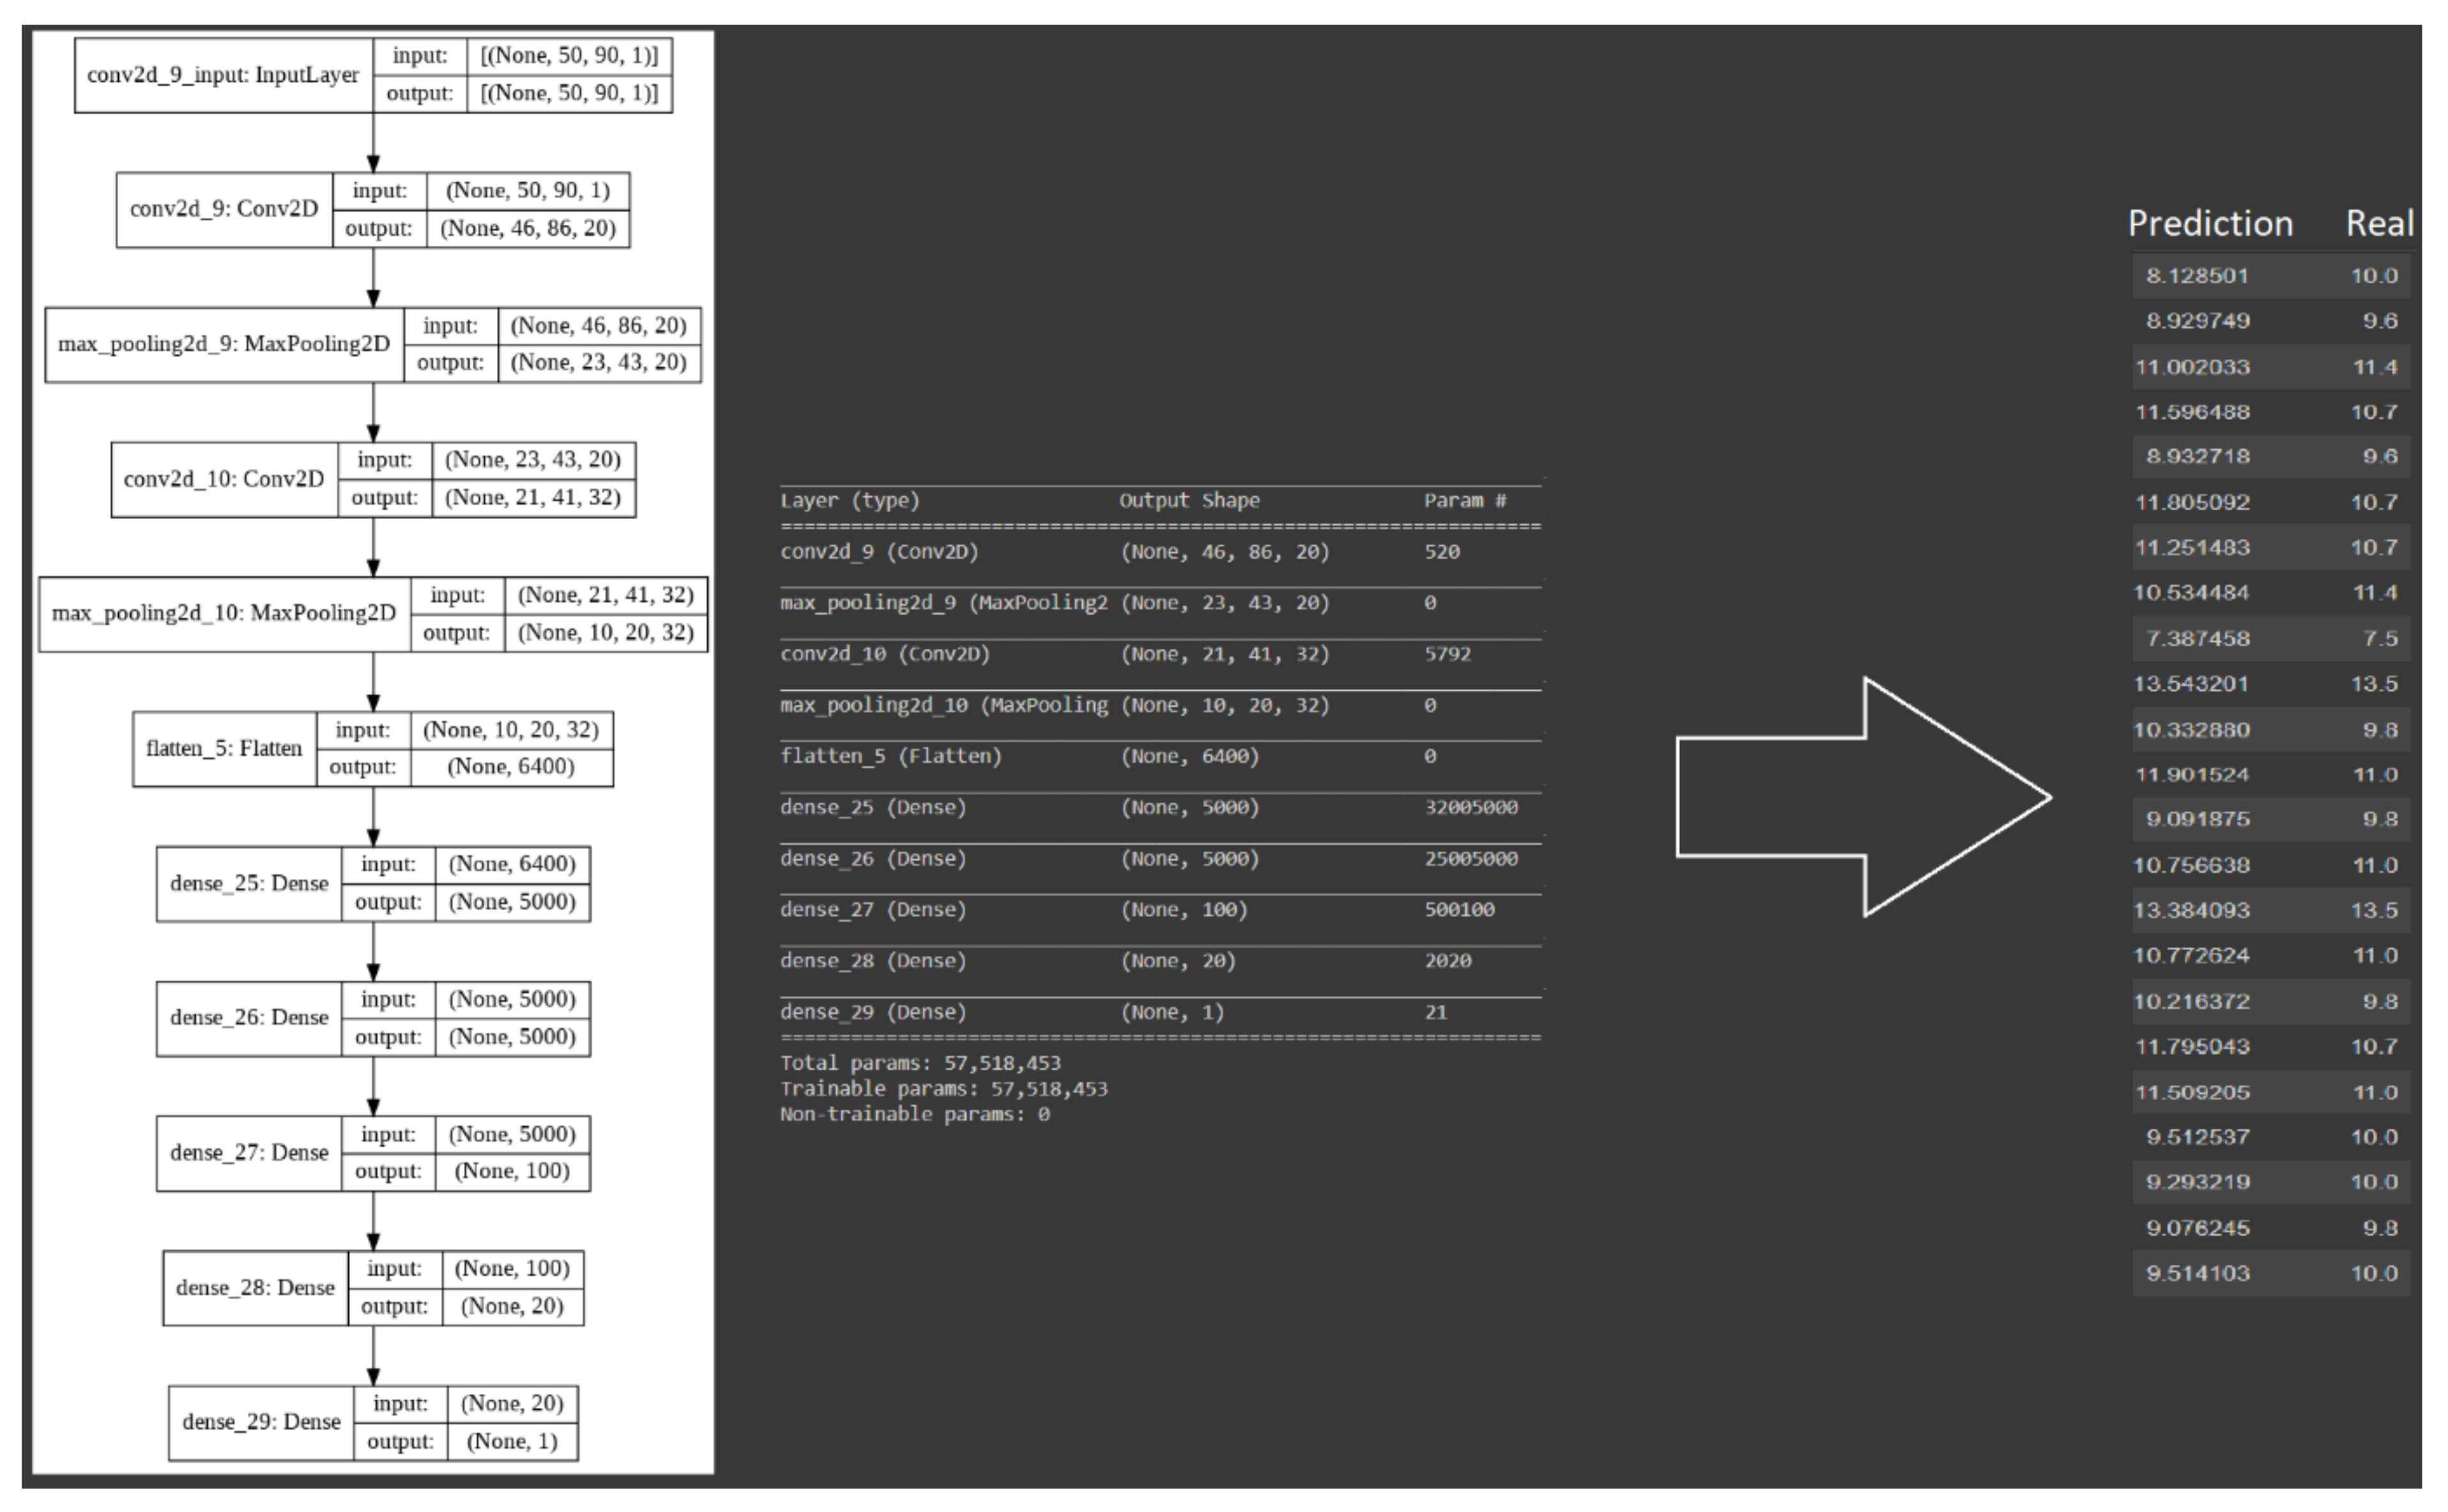The height and width of the screenshot is (1512, 2448).
Task: Click the max_pooling2d_10: MaxPooling2D node
Action: (224, 613)
